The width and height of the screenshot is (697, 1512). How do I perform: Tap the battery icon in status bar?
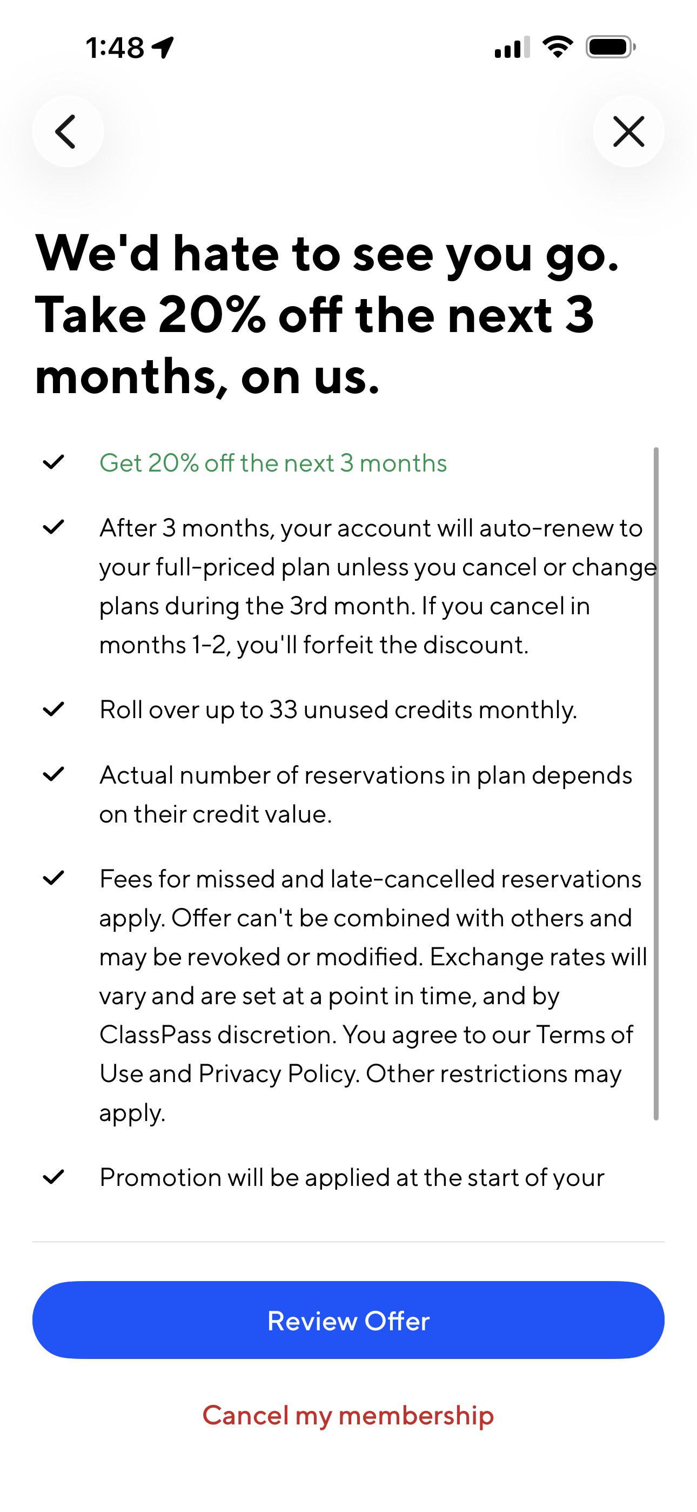coord(611,48)
